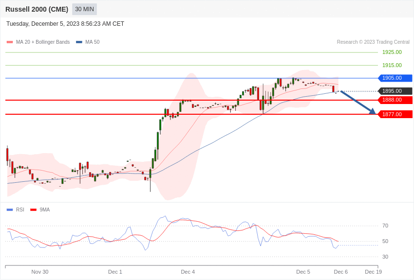The height and width of the screenshot is (280, 414).
Task: Toggle the MA 50 legend label
Action: pyautogui.click(x=93, y=42)
